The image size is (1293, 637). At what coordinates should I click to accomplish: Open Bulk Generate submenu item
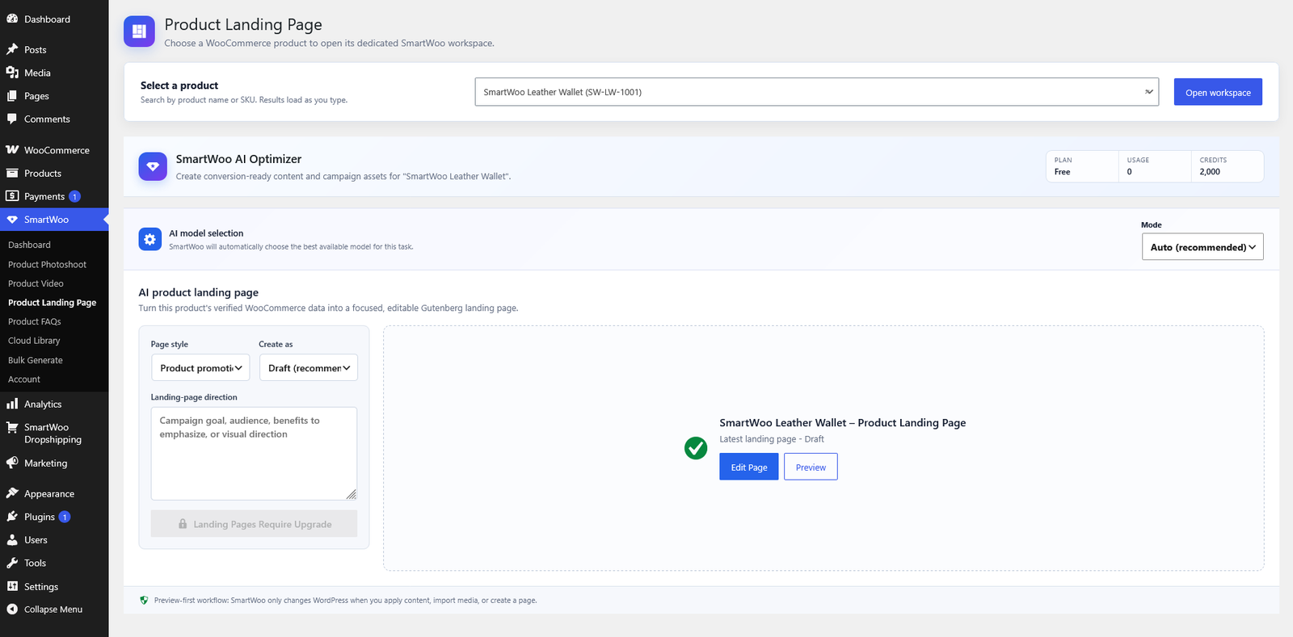pos(36,360)
